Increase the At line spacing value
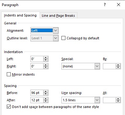 coord(118,99)
